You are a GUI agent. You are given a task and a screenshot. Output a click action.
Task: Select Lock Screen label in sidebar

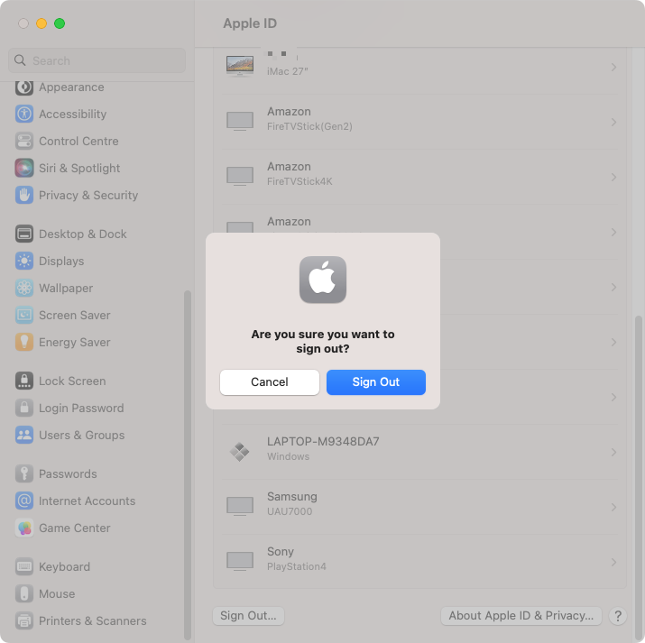coord(72,381)
